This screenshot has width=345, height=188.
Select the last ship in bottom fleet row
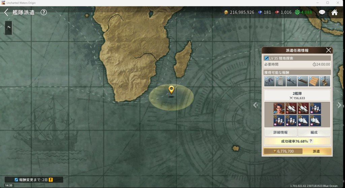pyautogui.click(x=315, y=121)
